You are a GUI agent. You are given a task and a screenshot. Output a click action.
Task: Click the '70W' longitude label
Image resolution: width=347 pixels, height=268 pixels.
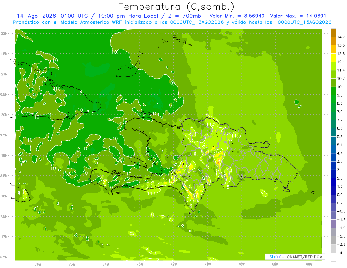pos(241,264)
